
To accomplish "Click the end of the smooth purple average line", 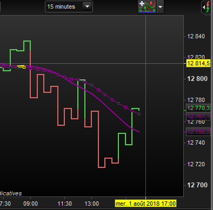I will [138, 132].
